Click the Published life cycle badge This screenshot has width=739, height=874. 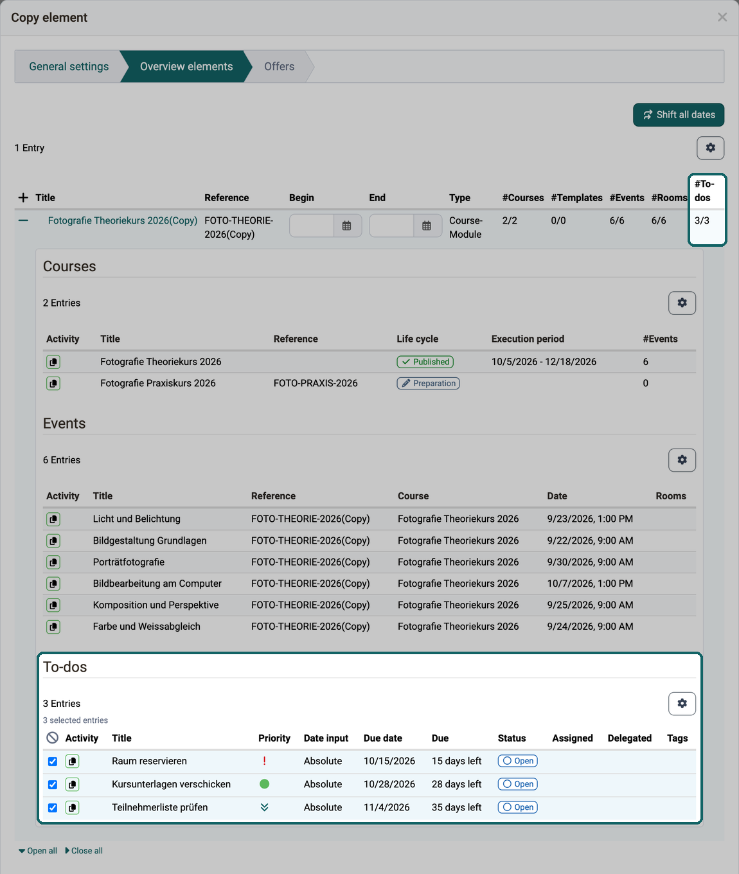coord(425,362)
